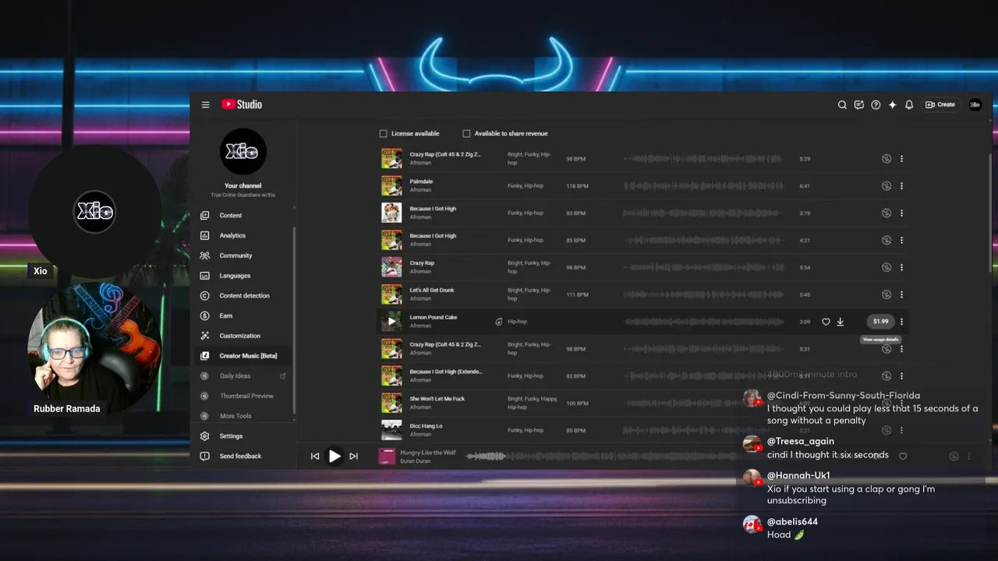This screenshot has height=561, width=998.
Task: Click the Hungry Like the Wolf cover in the player bar
Action: point(387,457)
